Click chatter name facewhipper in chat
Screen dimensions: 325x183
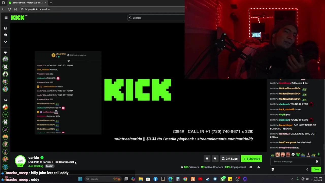[x=286, y=125]
